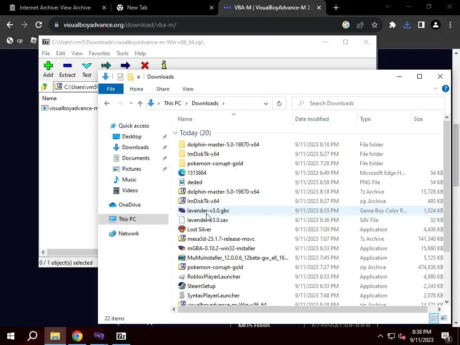
Task: Select lavender-v3.0.gbc file
Action: point(208,211)
